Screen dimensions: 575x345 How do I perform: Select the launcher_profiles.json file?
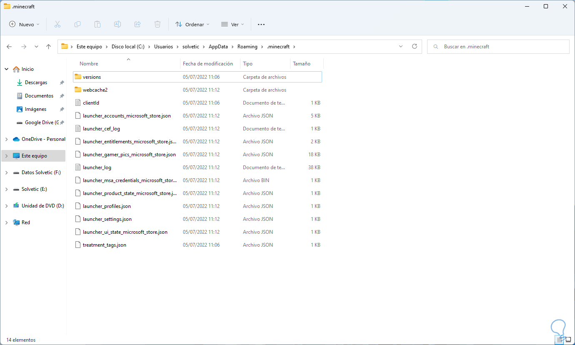(107, 206)
